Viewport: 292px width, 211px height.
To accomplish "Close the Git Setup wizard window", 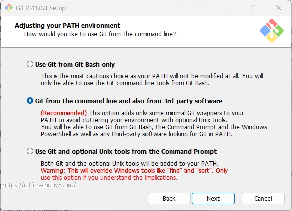I will pyautogui.click(x=279, y=8).
